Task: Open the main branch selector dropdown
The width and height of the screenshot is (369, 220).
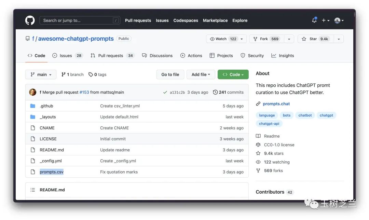Action: coord(41,74)
